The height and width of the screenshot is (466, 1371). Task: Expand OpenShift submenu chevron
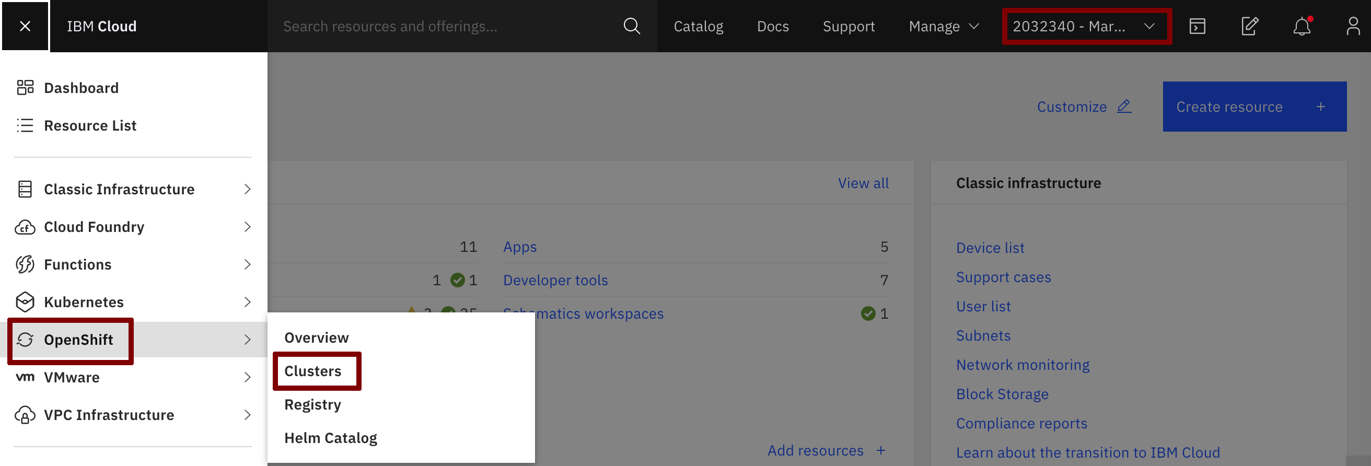[x=248, y=340]
